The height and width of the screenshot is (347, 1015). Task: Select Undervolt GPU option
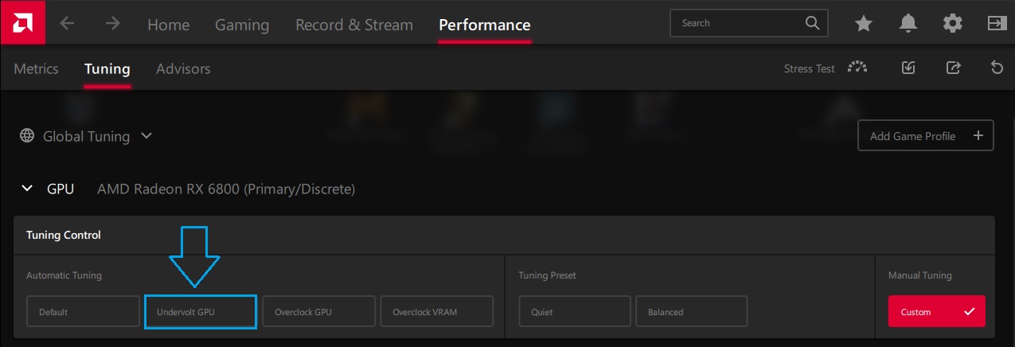point(200,311)
